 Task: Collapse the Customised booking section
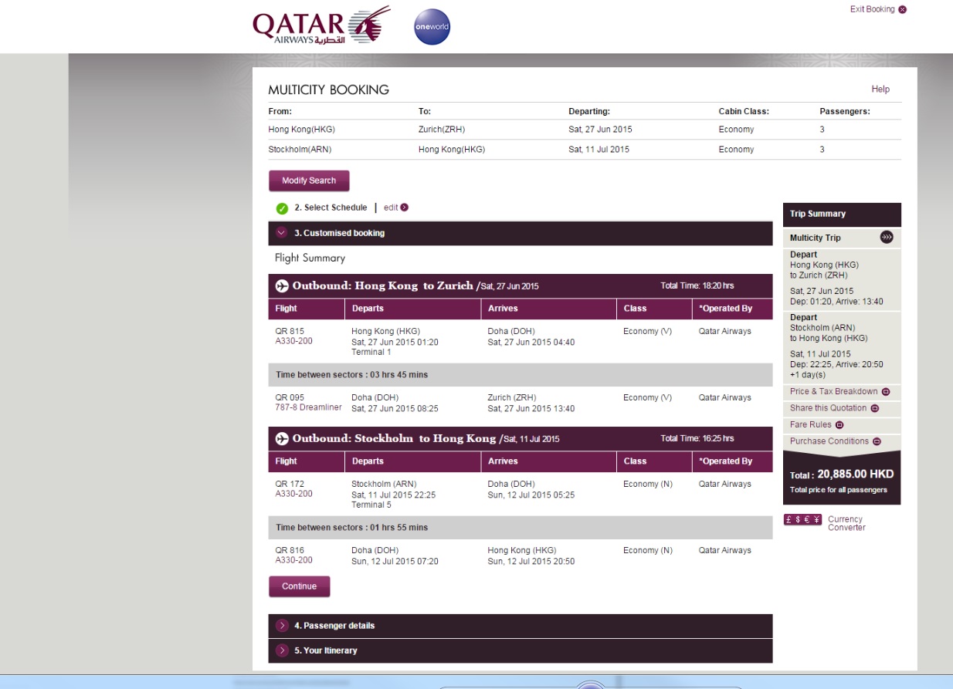[282, 233]
